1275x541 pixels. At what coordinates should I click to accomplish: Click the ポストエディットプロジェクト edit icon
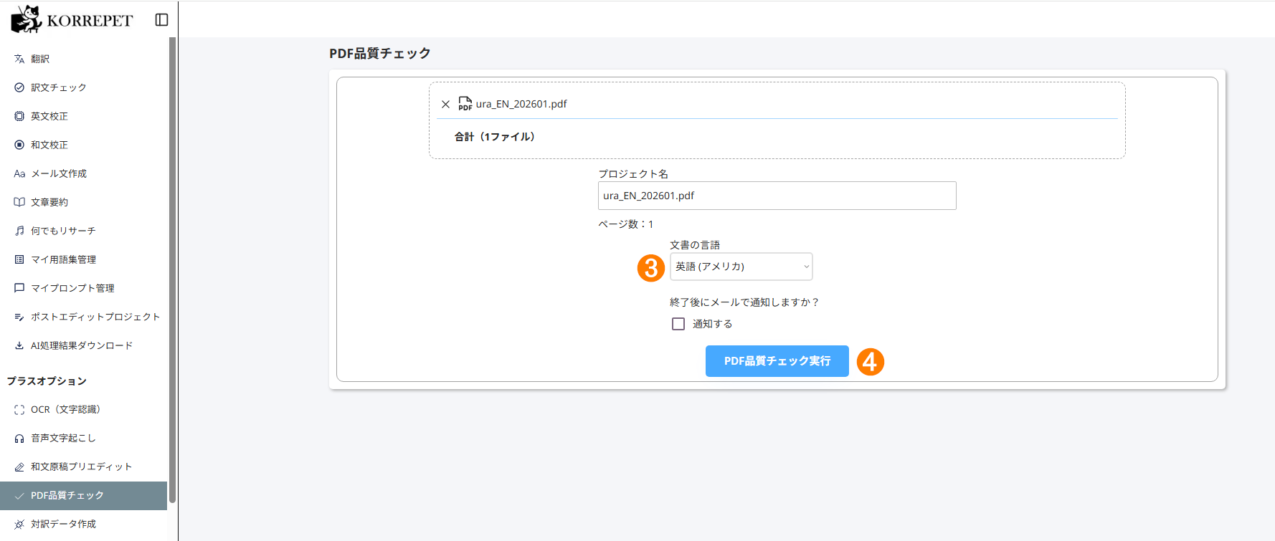pos(19,317)
